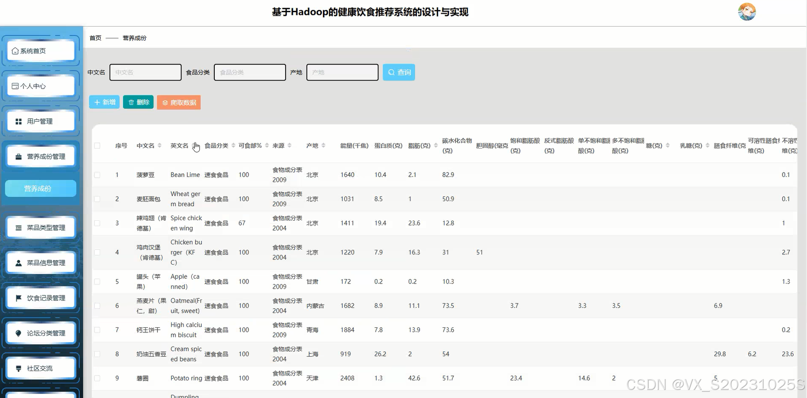
Task: Check the row for 薯圈
Action: point(97,378)
